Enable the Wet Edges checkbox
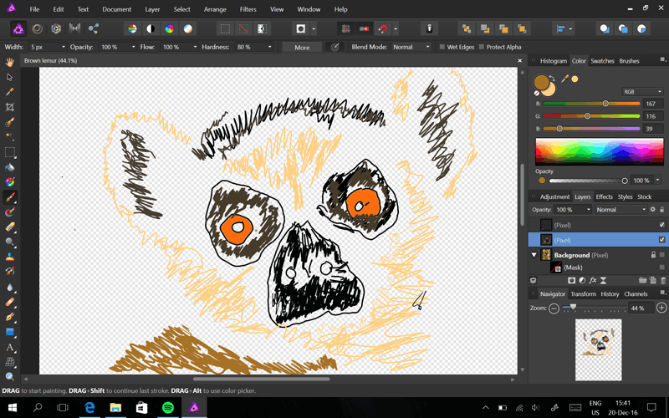 tap(442, 47)
